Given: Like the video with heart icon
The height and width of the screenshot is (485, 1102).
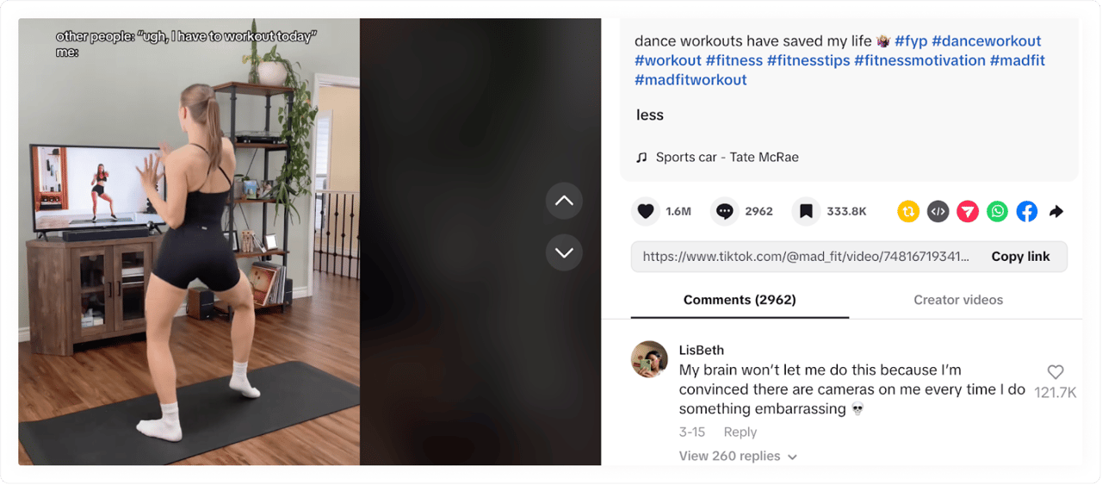Looking at the screenshot, I should [646, 211].
